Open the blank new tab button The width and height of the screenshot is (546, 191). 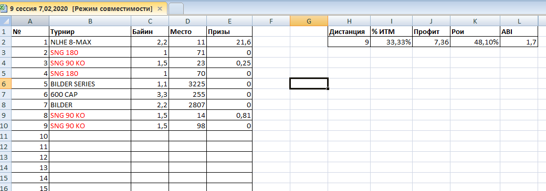[176, 8]
